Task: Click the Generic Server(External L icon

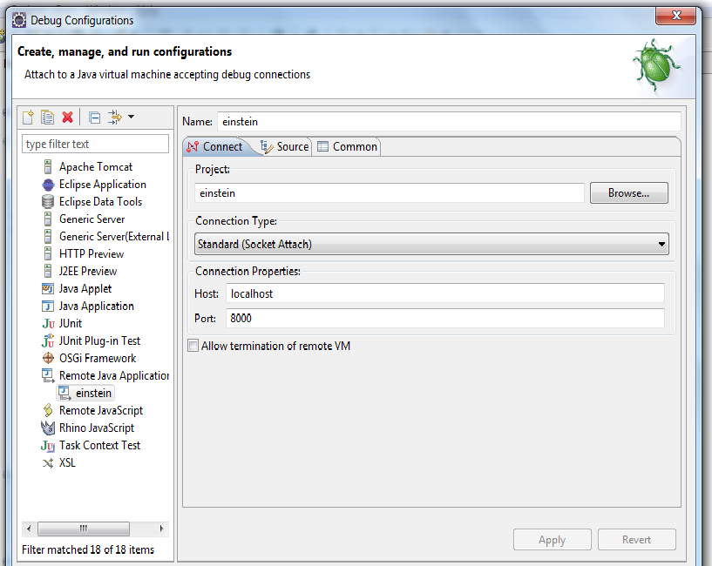Action: 48,237
